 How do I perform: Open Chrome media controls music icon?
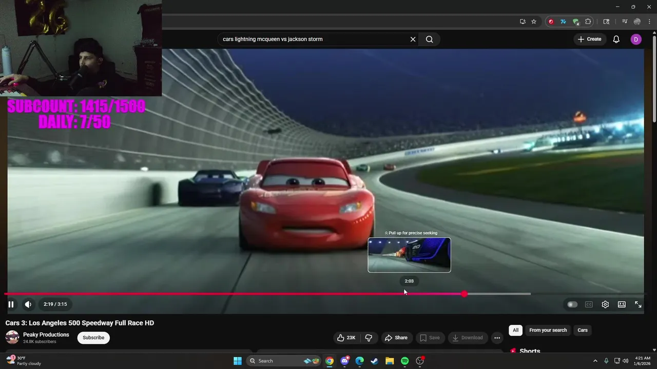click(625, 22)
